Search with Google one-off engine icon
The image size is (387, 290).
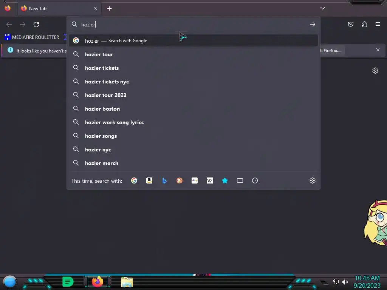point(134,180)
